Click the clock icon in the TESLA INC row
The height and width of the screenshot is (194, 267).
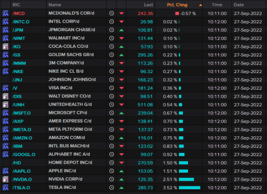pyautogui.click(x=111, y=188)
